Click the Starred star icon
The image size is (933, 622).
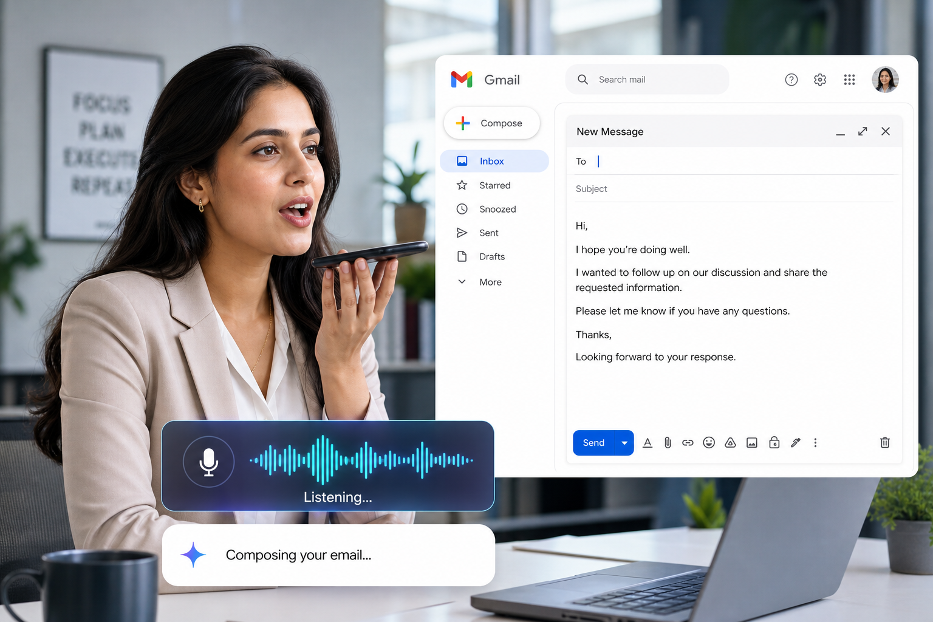tap(462, 185)
